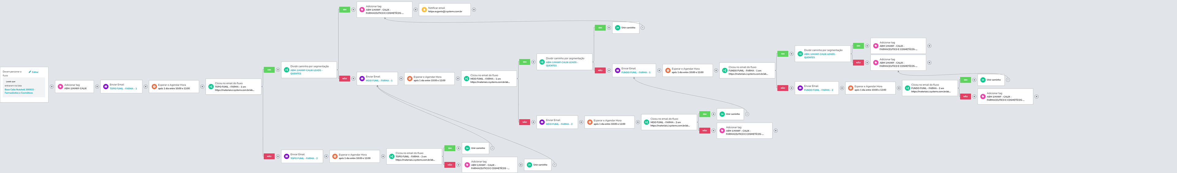This screenshot has height=173, width=1177.
Task: Select pink tag icon of ABM-1:MANY-CALIX node
Action: (60, 87)
